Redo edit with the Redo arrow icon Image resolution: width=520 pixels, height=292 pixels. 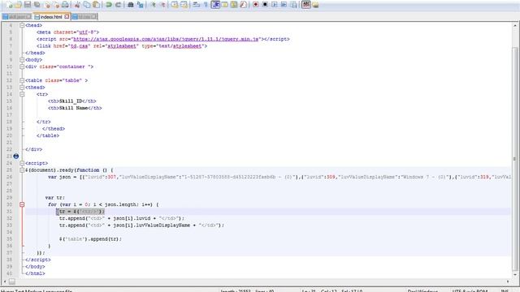click(118, 5)
